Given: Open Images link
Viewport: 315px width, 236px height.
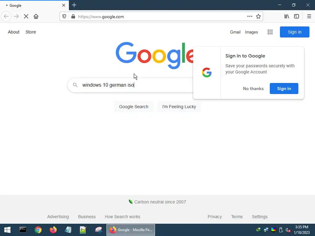Looking at the screenshot, I should [252, 32].
